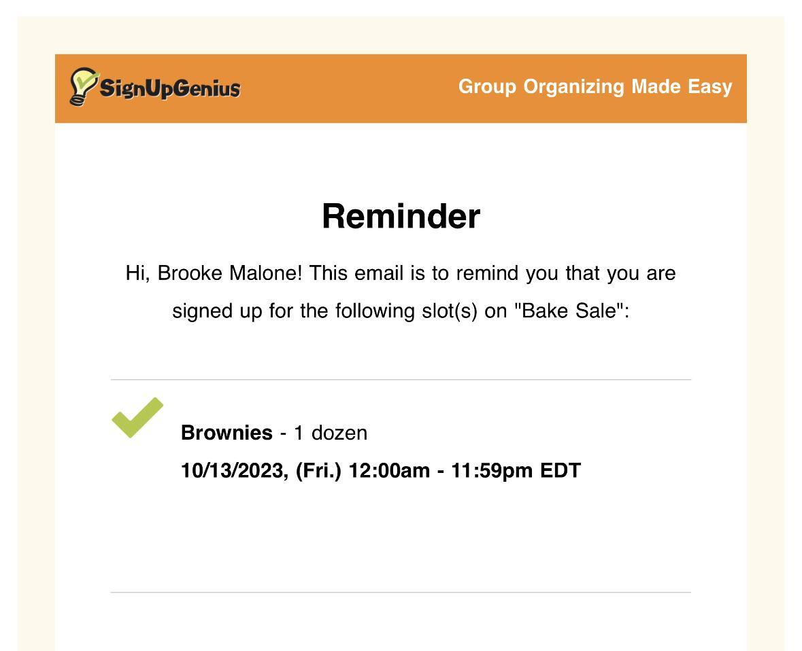Click the bold Brownies slot title
The width and height of the screenshot is (802, 651).
tap(227, 433)
